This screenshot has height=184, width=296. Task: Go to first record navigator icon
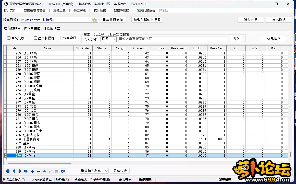pyautogui.click(x=8, y=171)
